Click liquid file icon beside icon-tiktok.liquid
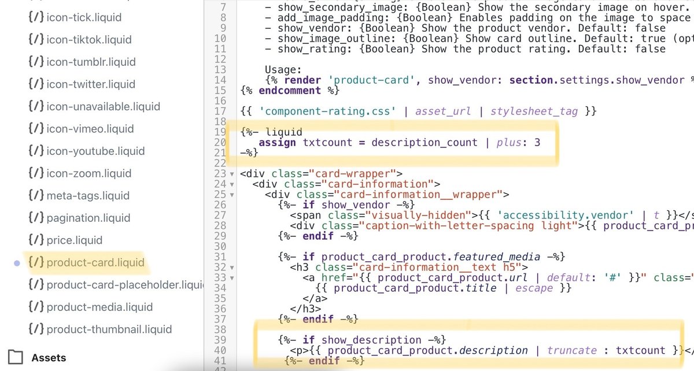Image resolution: width=694 pixels, height=371 pixels. (x=35, y=40)
